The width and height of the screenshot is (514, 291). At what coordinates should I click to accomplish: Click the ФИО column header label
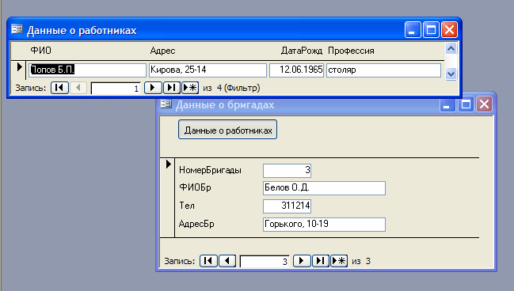(40, 51)
